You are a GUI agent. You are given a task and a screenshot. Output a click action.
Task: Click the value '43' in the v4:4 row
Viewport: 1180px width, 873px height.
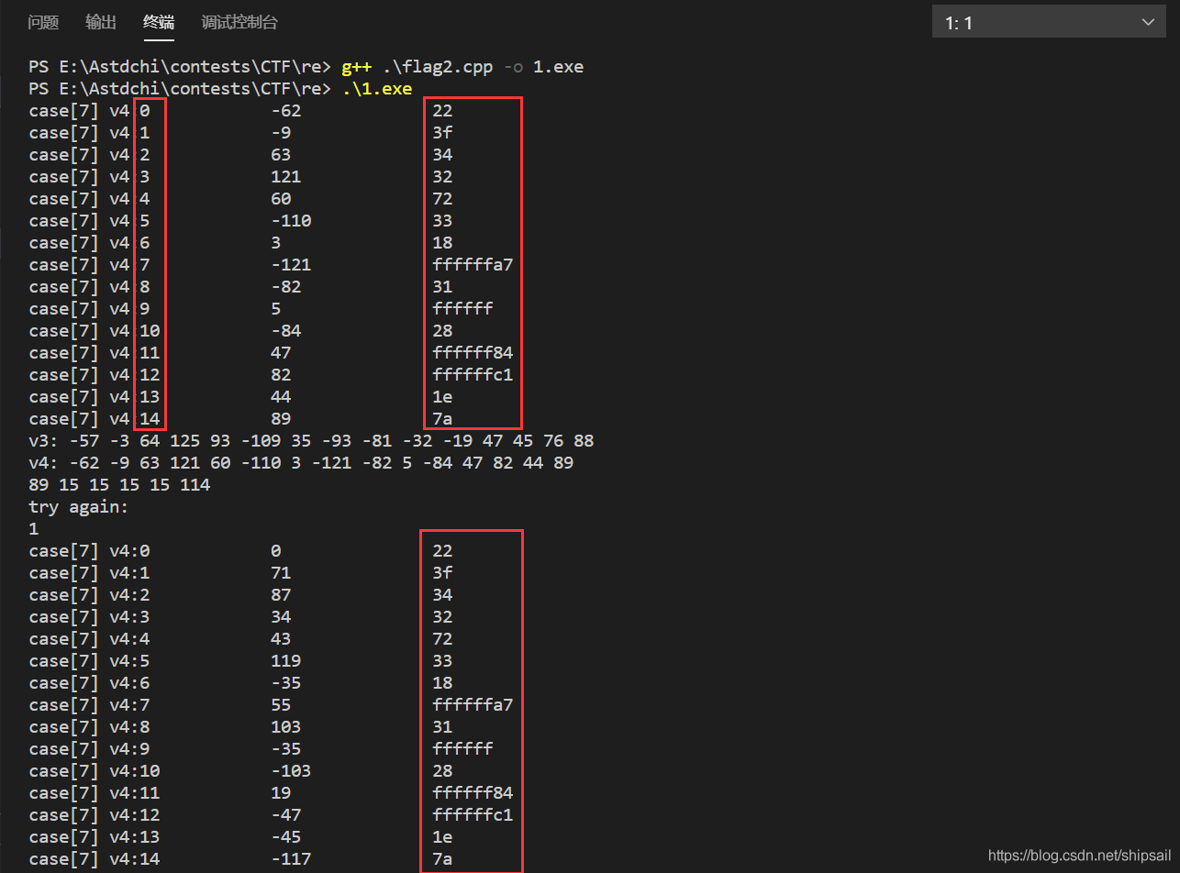click(281, 639)
